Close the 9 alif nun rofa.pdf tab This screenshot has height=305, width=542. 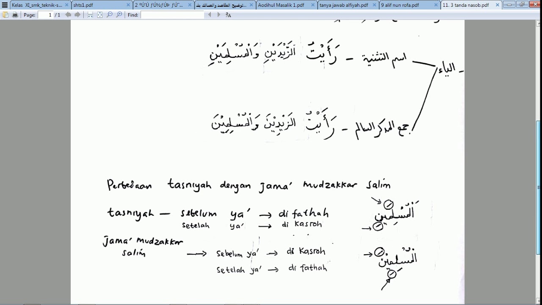point(436,5)
